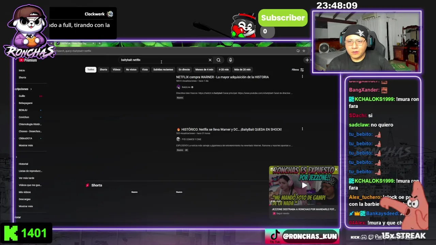Select the Shorts filter chip
Screen dimensions: 436x245
click(103, 69)
